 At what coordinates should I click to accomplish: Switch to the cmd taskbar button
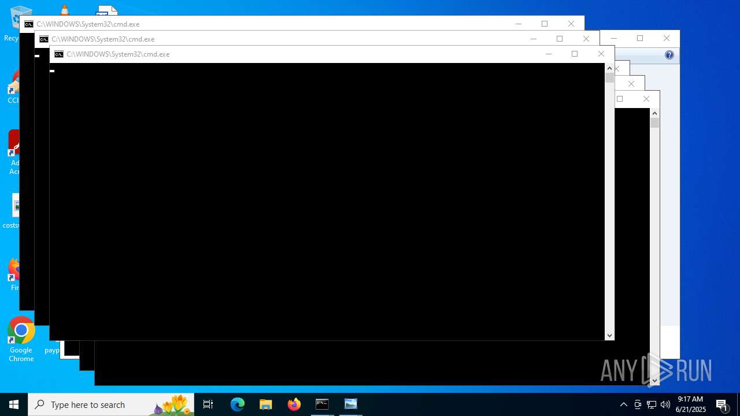pos(322,404)
